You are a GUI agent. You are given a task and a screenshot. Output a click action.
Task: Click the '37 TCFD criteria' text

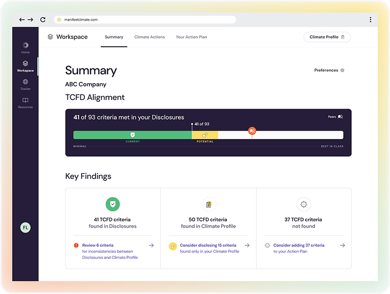point(303,219)
